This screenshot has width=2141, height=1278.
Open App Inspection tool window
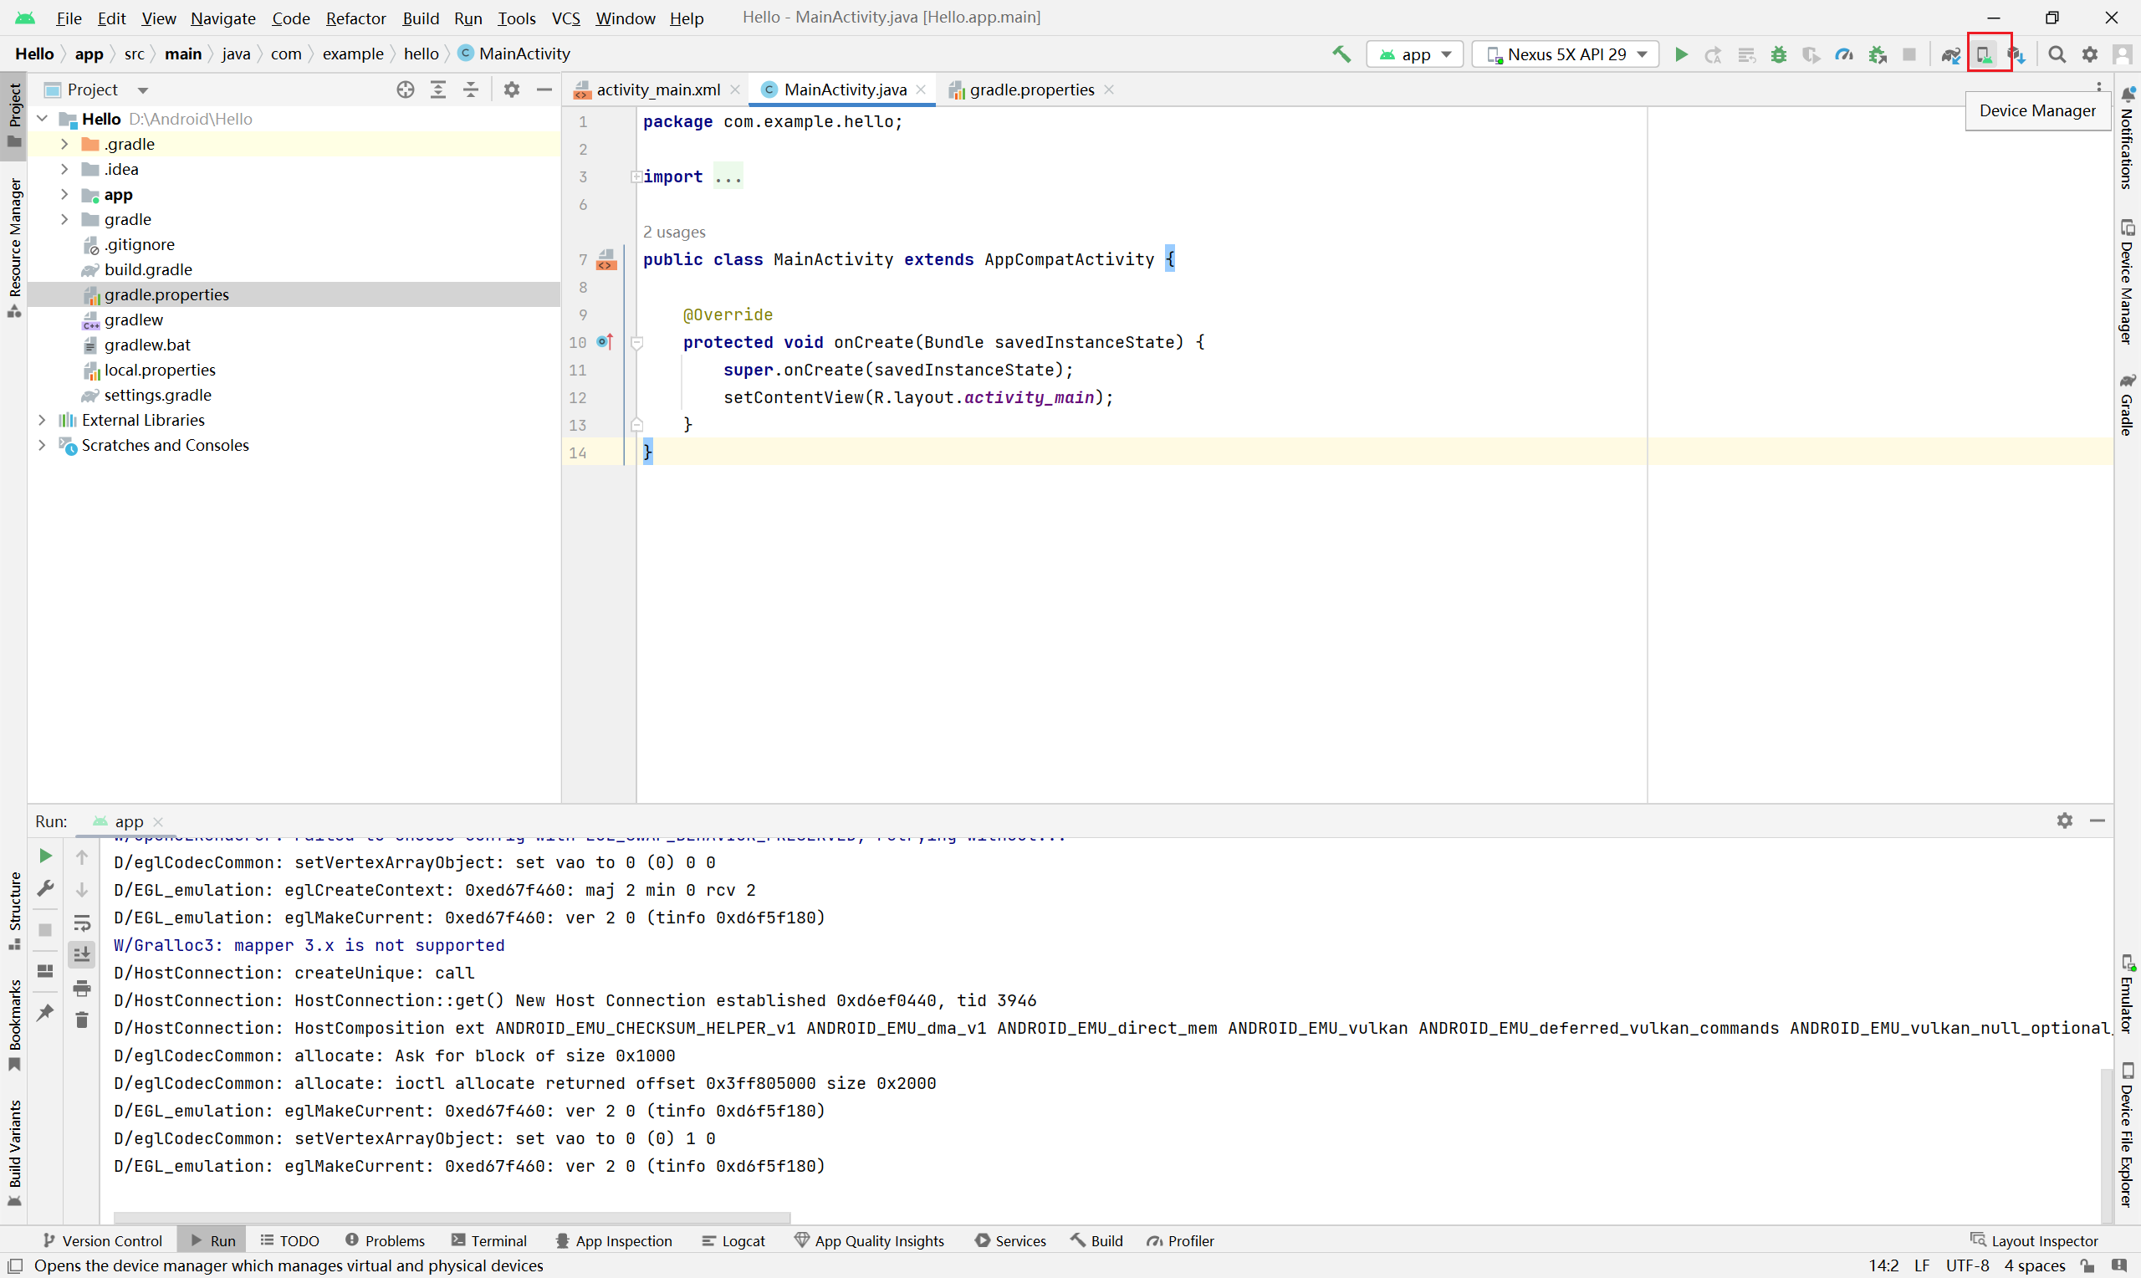(x=614, y=1241)
